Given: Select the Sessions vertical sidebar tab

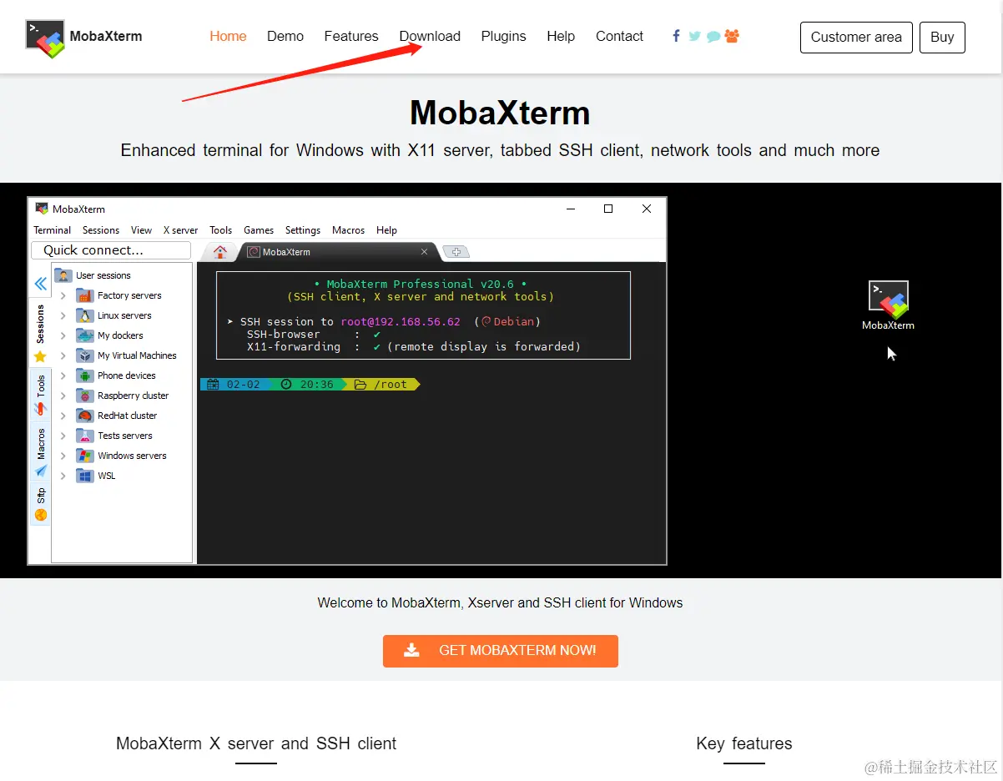Looking at the screenshot, I should (40, 334).
